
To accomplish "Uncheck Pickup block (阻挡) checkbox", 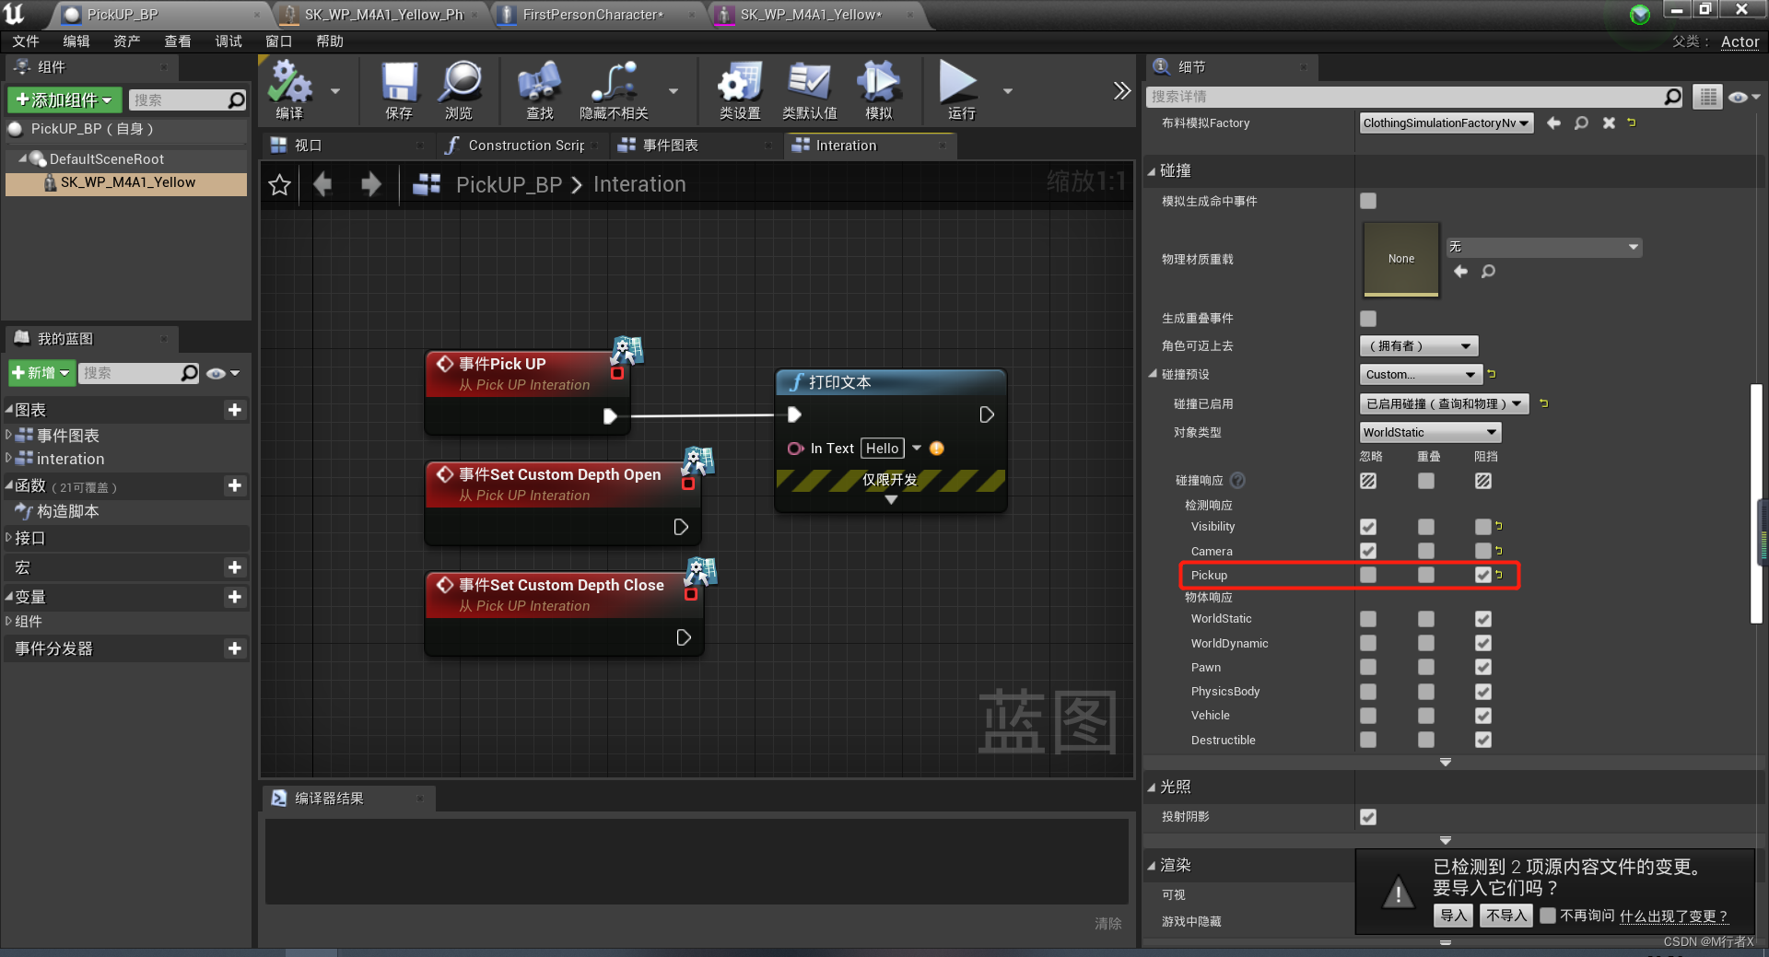I will (x=1482, y=575).
